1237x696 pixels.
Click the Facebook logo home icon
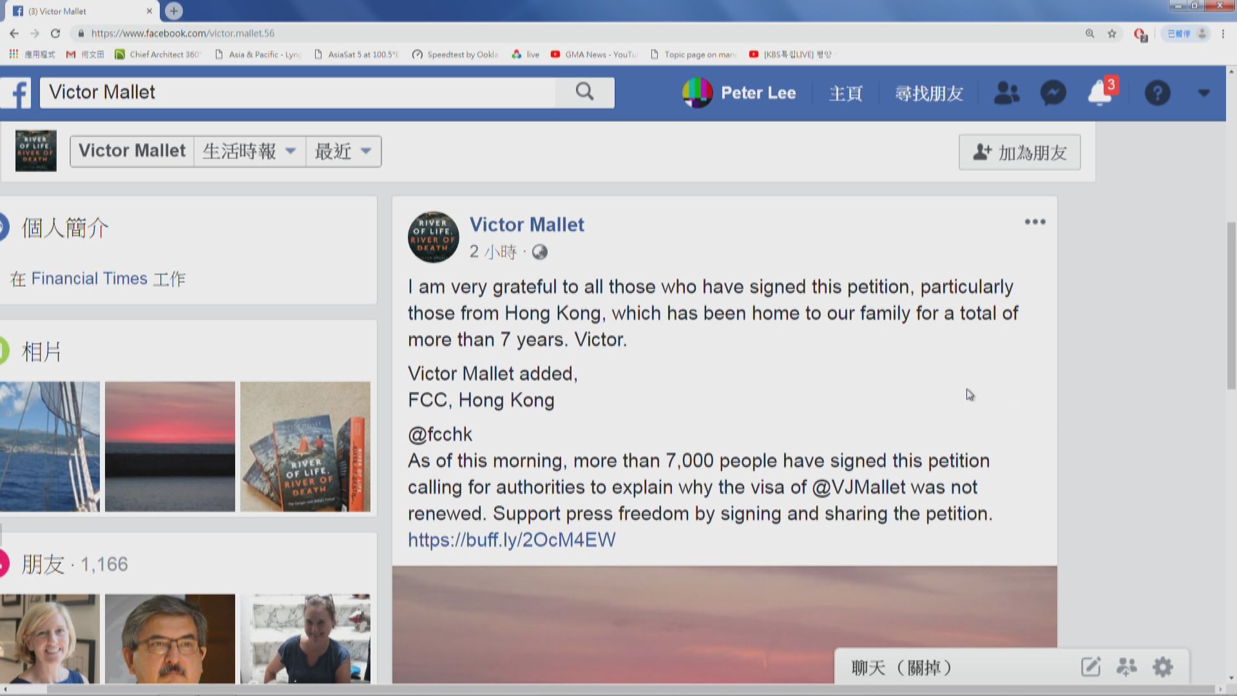pyautogui.click(x=18, y=93)
